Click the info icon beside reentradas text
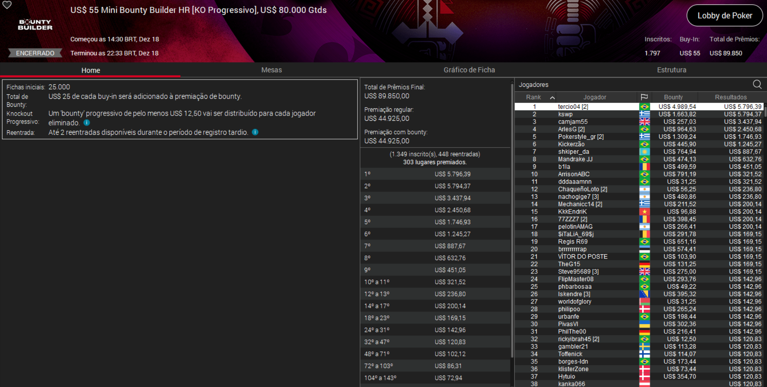767x387 pixels. [255, 132]
